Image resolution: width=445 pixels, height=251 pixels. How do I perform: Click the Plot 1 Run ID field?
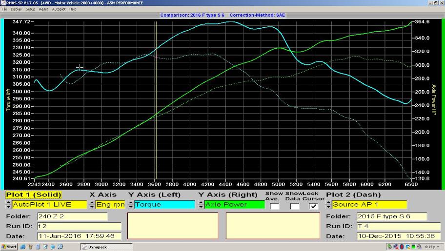tap(79, 226)
